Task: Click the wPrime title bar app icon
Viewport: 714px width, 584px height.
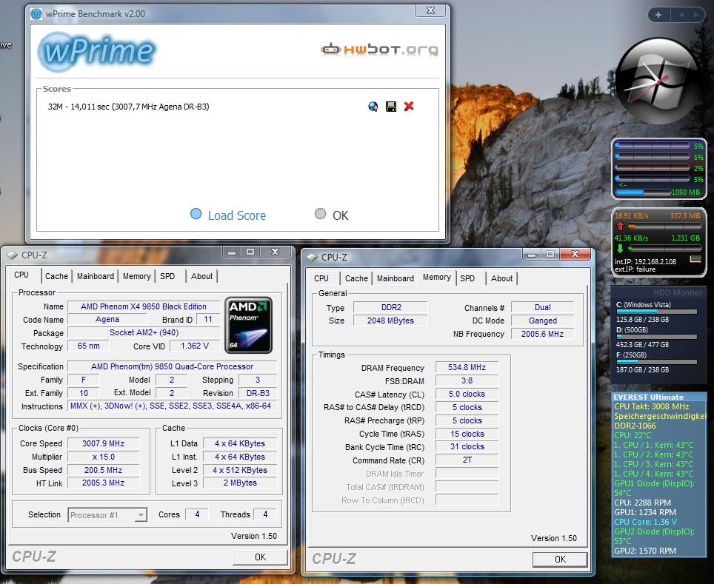Action: (x=36, y=13)
